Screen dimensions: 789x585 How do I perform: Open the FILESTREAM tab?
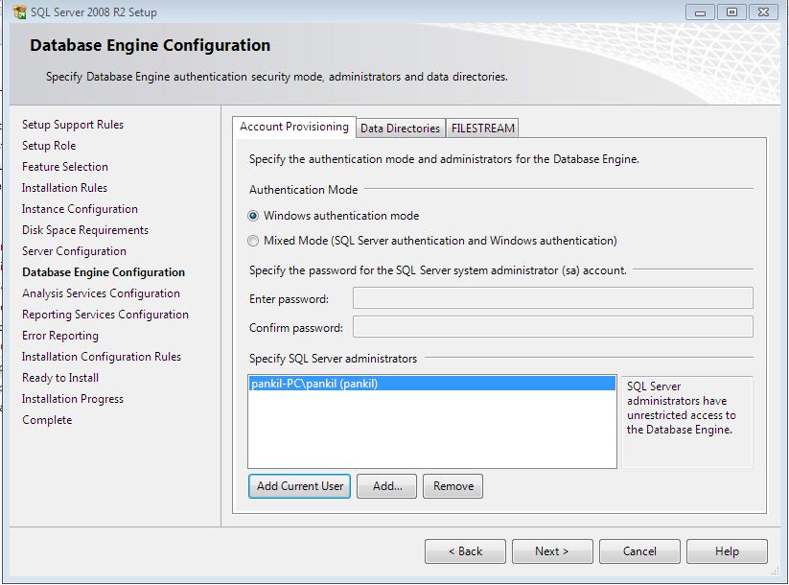(482, 127)
